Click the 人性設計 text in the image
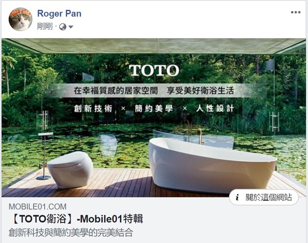This screenshot has width=308, height=243. click(x=215, y=108)
